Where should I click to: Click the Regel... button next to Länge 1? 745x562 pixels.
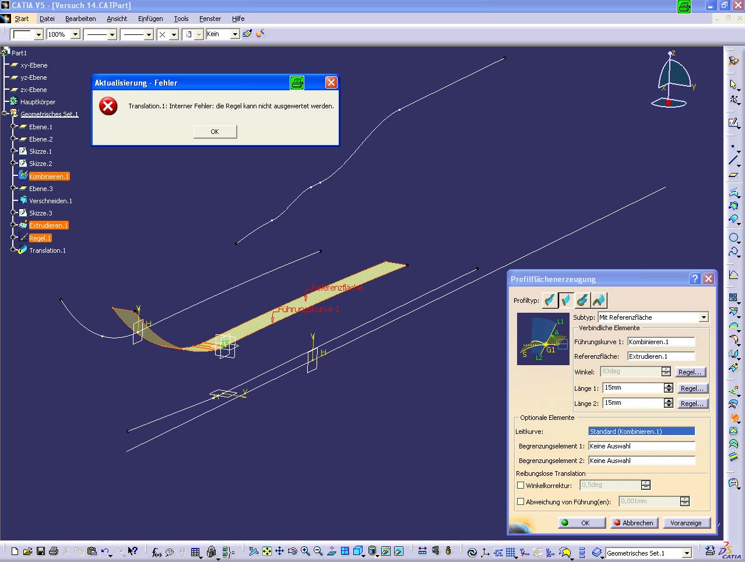click(692, 388)
